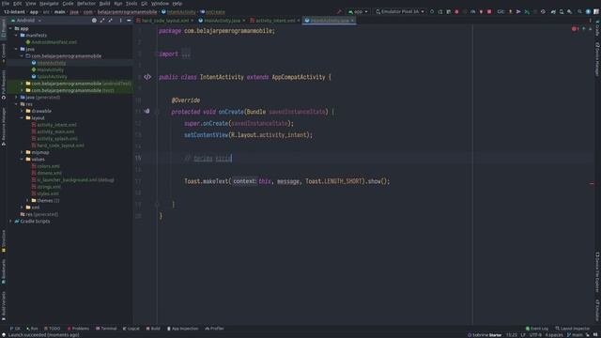Viewport: 601px width, 338px height.
Task: Open the Logcat tool window button
Action: (x=131, y=329)
